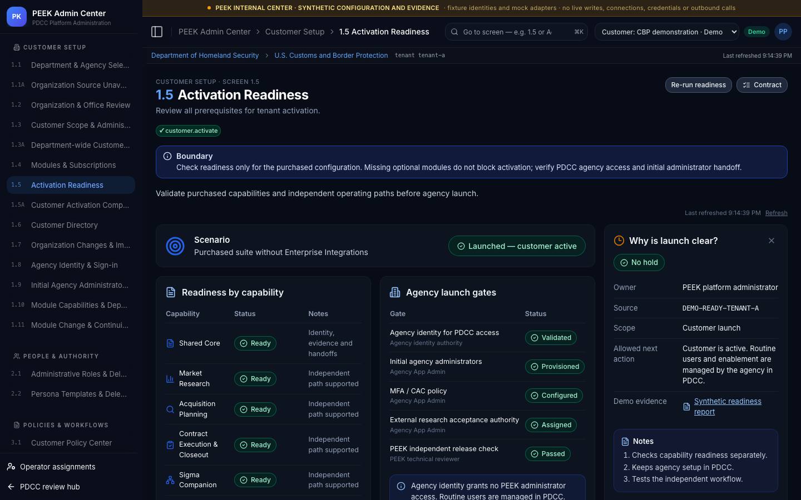
Task: Click the Passed status for PEEK independent release check
Action: click(x=548, y=454)
